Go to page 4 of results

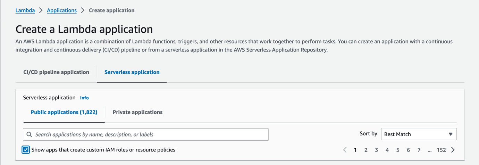click(x=387, y=150)
